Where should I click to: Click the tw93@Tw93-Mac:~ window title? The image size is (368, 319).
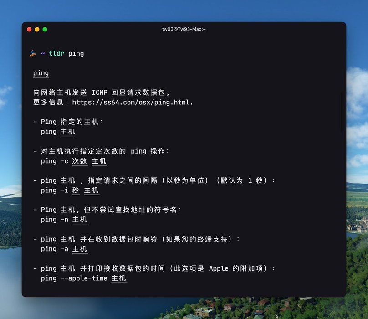click(184, 29)
